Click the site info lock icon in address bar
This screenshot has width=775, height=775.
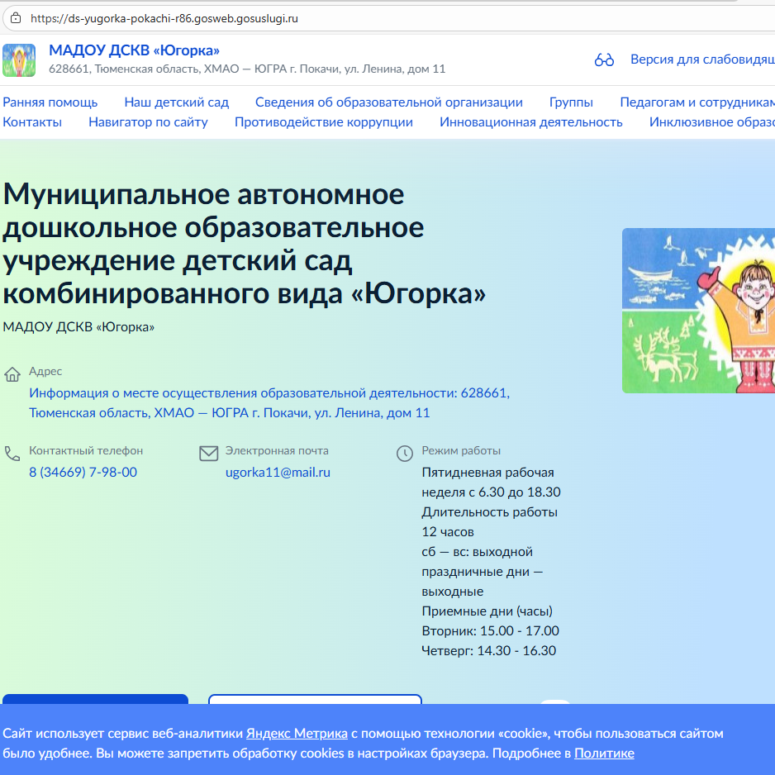tap(14, 17)
